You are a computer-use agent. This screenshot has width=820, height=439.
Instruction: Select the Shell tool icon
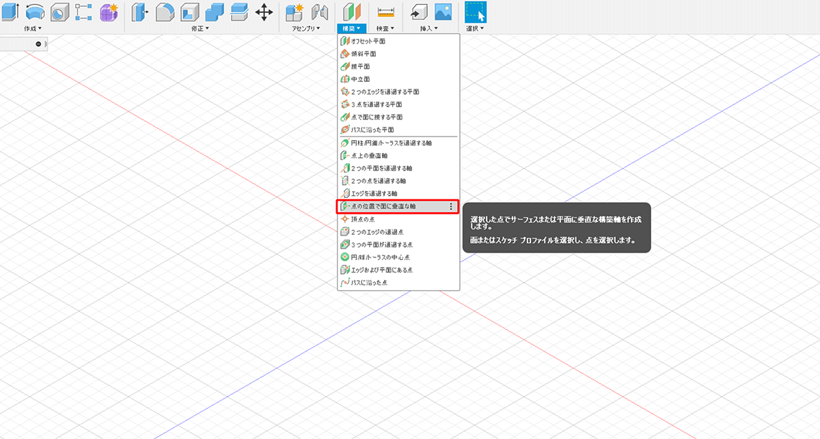tap(189, 11)
